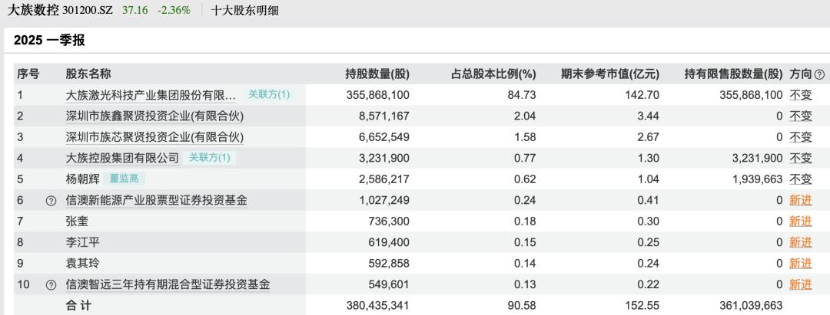Image resolution: width=830 pixels, height=315 pixels.
Task: Click 新进 link in 信澳智远三年持有期 fund row
Action: pyautogui.click(x=801, y=285)
